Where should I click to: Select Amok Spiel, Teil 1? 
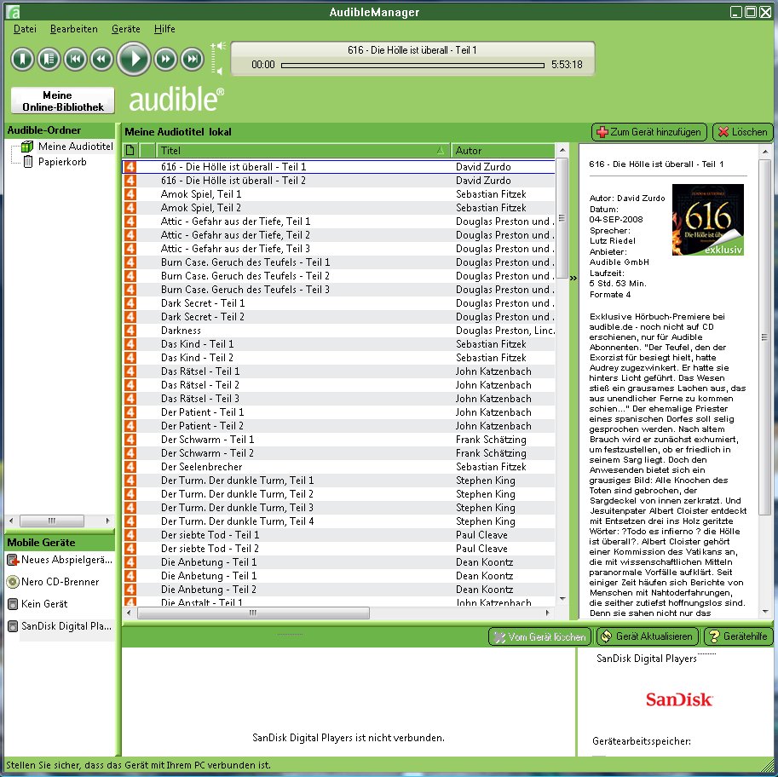coord(338,194)
